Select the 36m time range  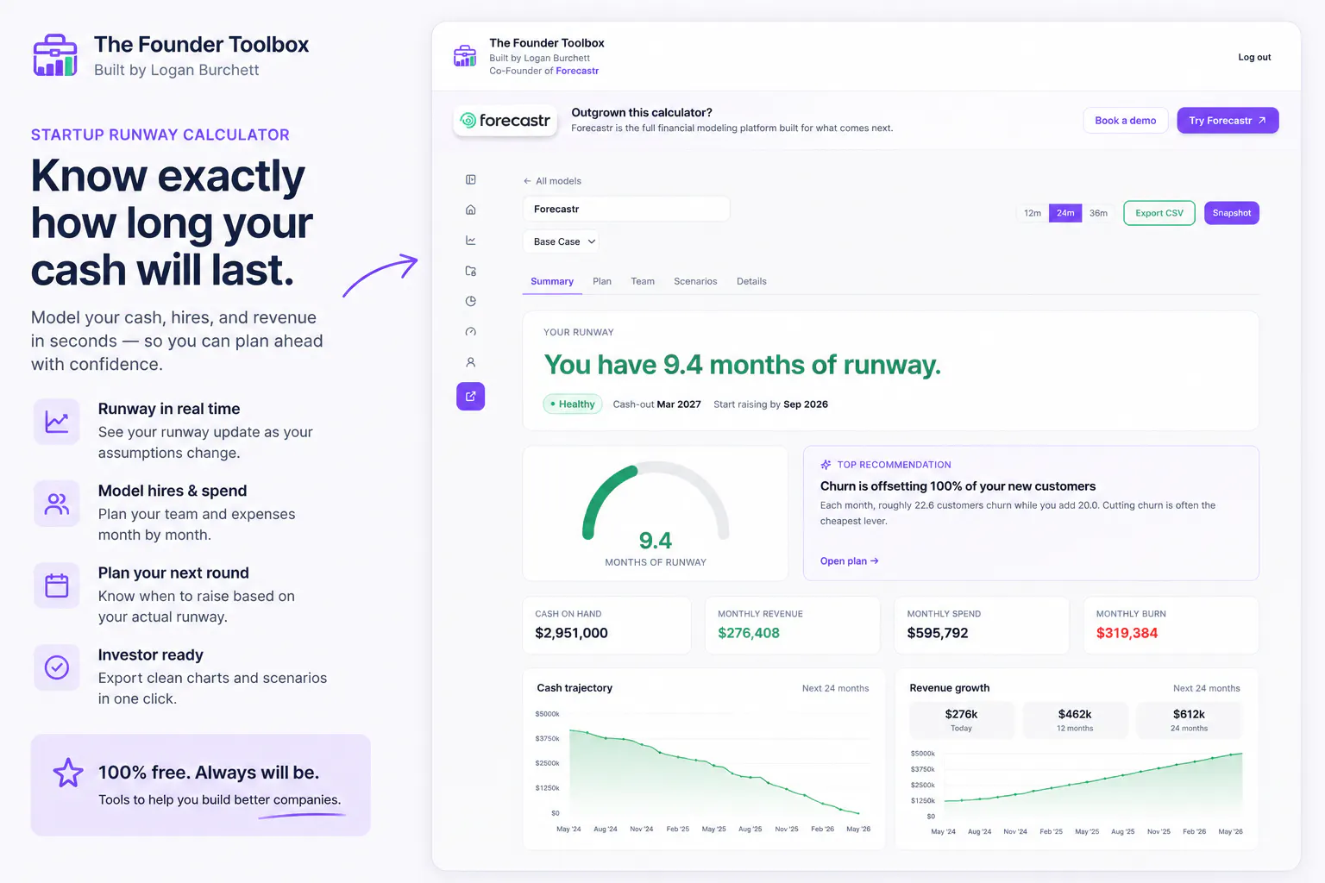pyautogui.click(x=1098, y=213)
